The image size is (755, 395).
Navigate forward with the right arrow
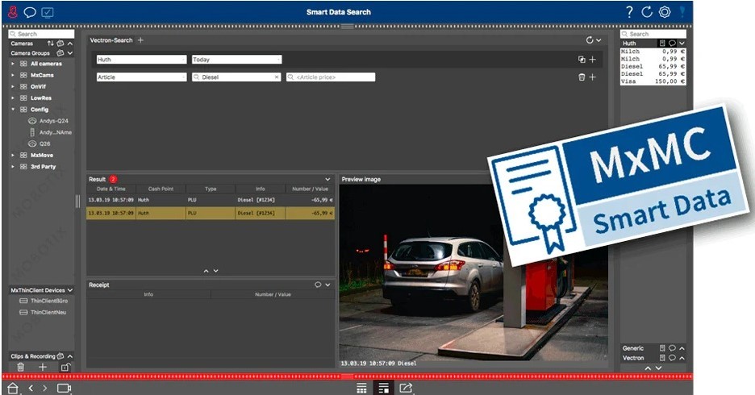pos(45,388)
